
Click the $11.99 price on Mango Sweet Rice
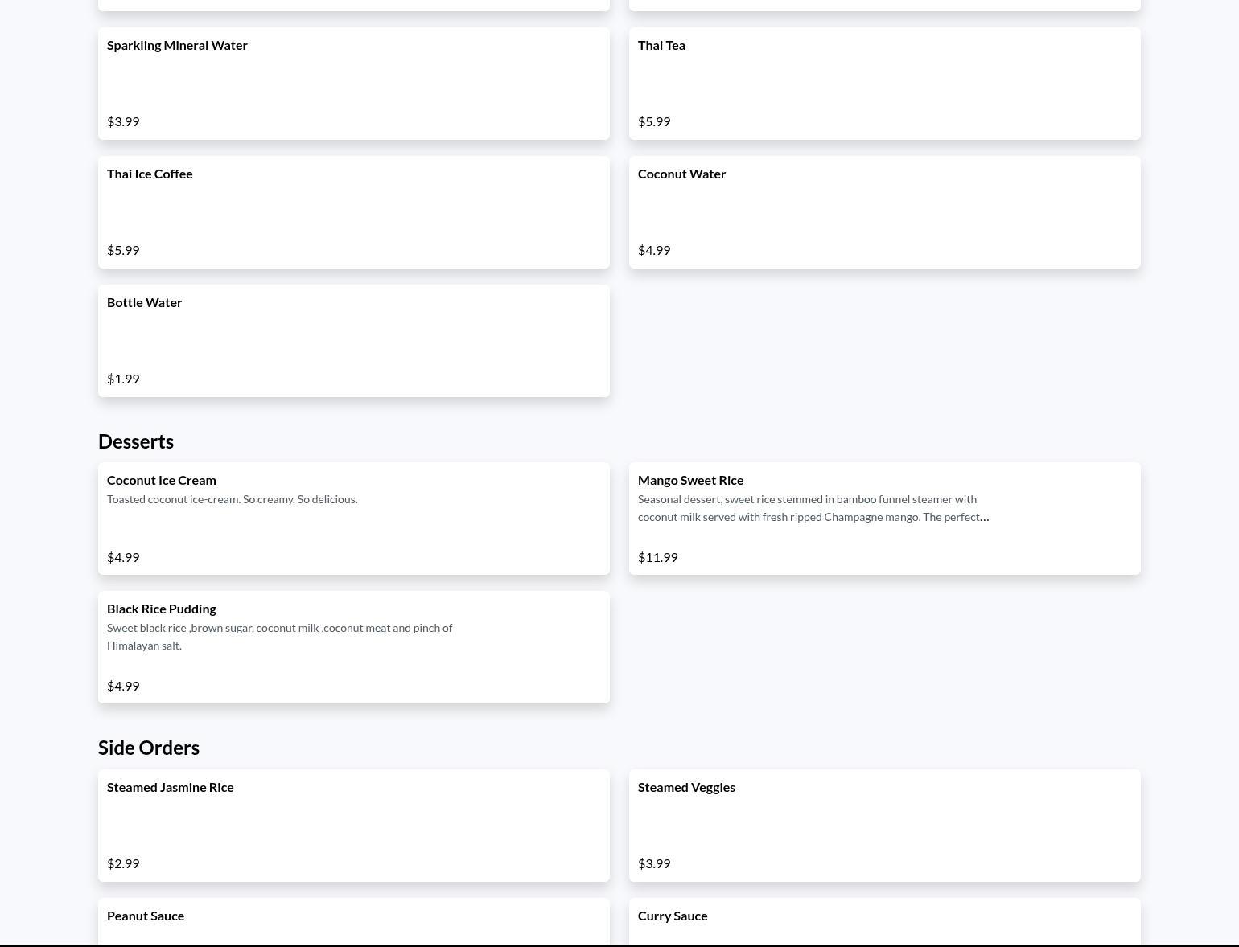pos(657,557)
